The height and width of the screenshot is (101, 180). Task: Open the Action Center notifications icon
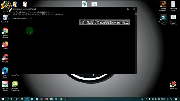(176, 99)
